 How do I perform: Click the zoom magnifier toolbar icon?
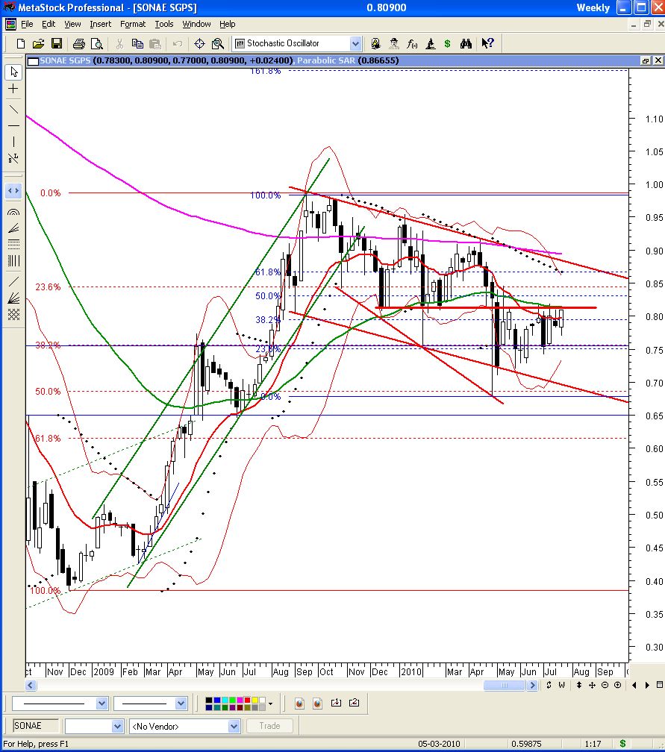[218, 43]
